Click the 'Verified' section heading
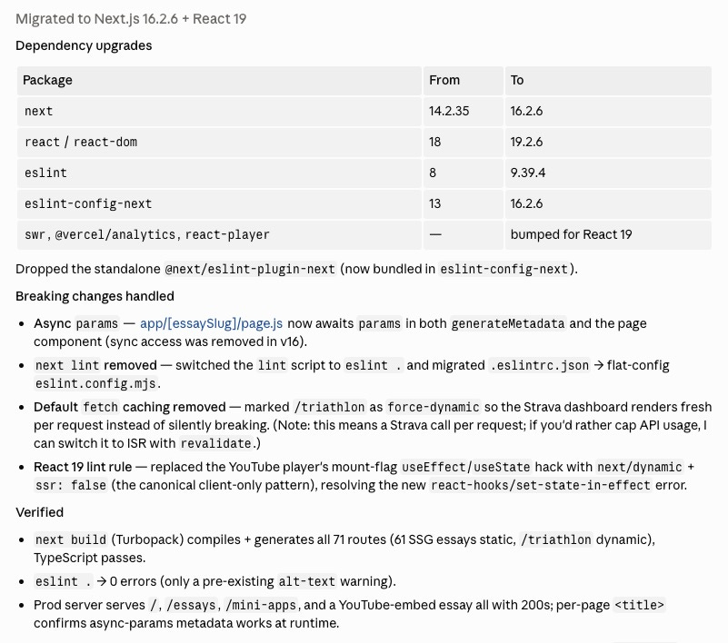Viewport: 728px width, 643px height. tap(39, 512)
